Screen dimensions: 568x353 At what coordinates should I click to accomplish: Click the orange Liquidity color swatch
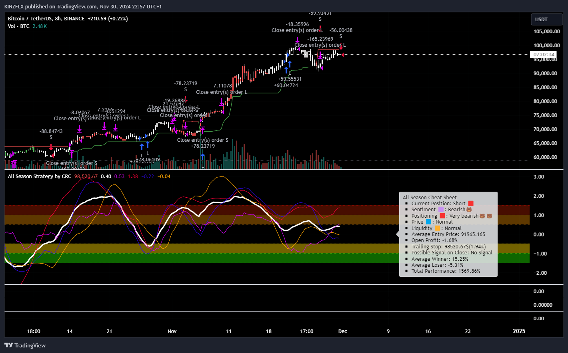(438, 228)
